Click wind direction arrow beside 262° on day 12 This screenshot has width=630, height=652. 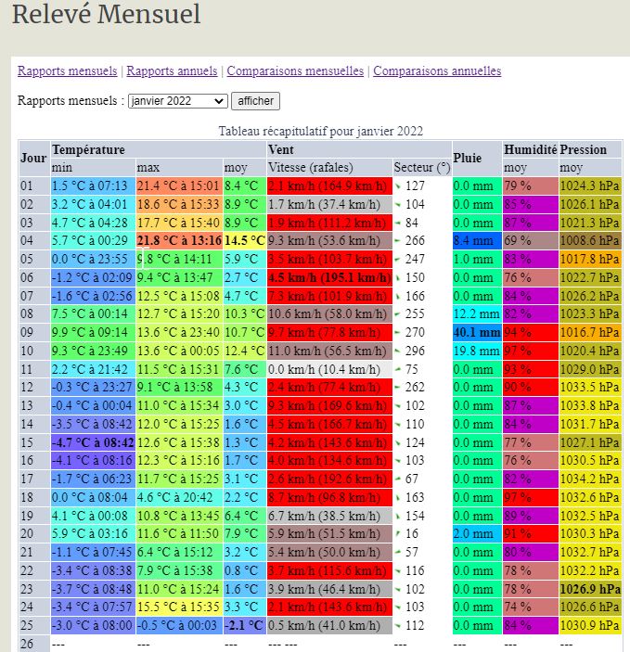click(398, 386)
